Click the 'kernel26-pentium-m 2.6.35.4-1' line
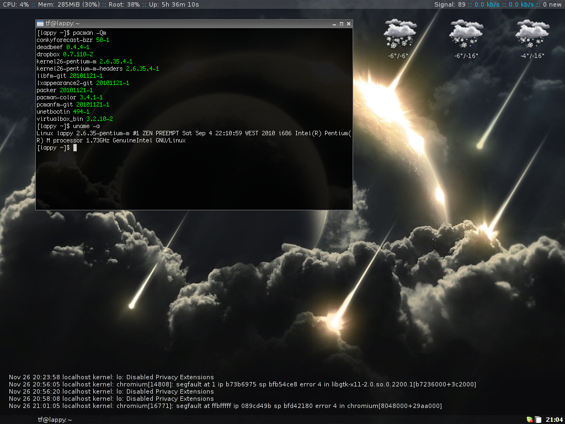565x424 pixels. click(84, 62)
